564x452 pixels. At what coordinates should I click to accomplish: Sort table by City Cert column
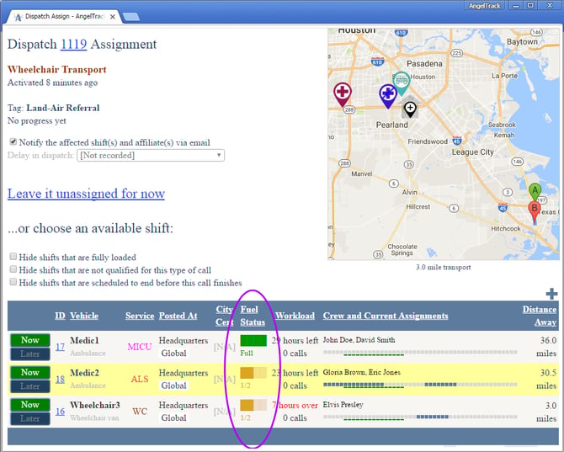pyautogui.click(x=225, y=316)
